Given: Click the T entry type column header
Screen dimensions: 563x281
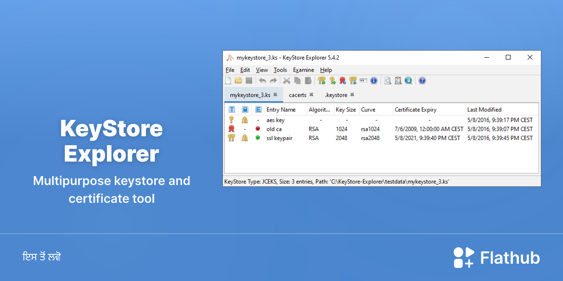Looking at the screenshot, I should [231, 110].
